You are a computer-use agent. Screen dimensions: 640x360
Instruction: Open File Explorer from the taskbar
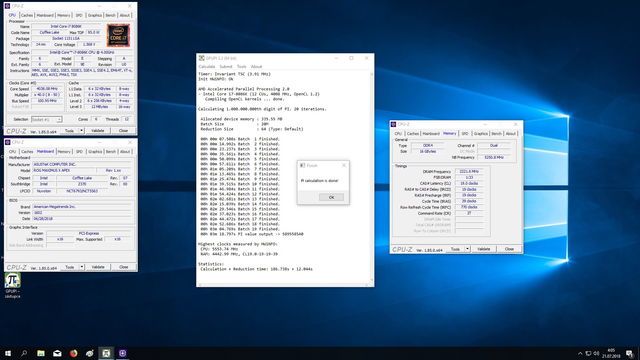click(41, 353)
